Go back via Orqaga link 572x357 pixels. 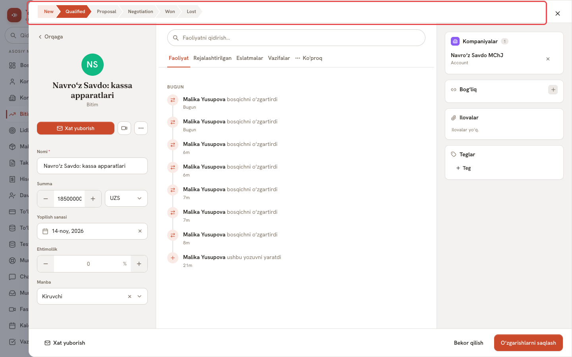tap(50, 37)
